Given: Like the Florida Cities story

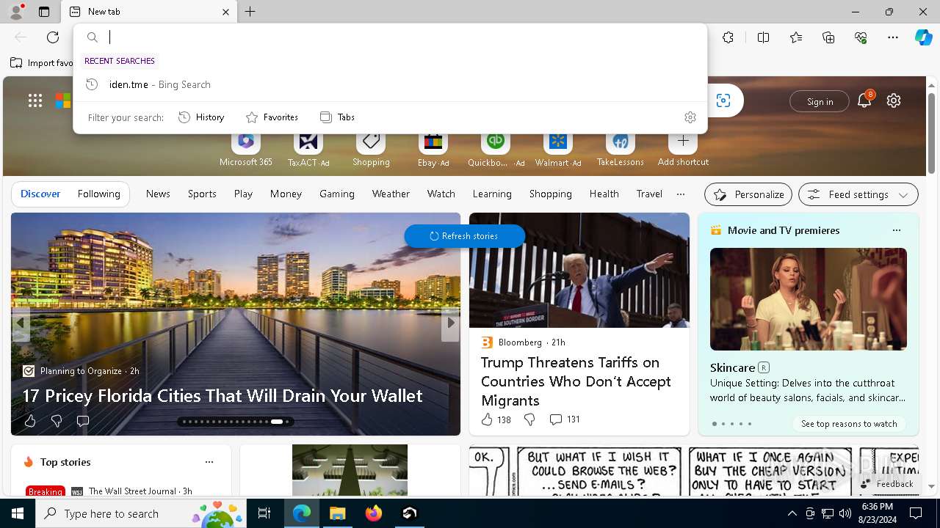Looking at the screenshot, I should click(x=30, y=421).
